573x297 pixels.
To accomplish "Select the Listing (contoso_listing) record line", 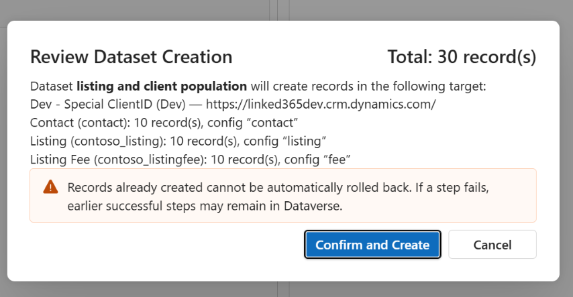I will click(x=178, y=141).
